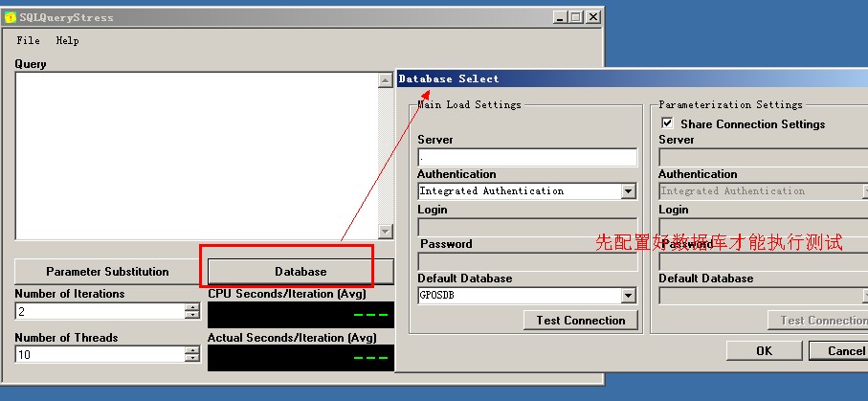Minimize the SQLQueryStress window
The width and height of the screenshot is (868, 401).
click(560, 17)
